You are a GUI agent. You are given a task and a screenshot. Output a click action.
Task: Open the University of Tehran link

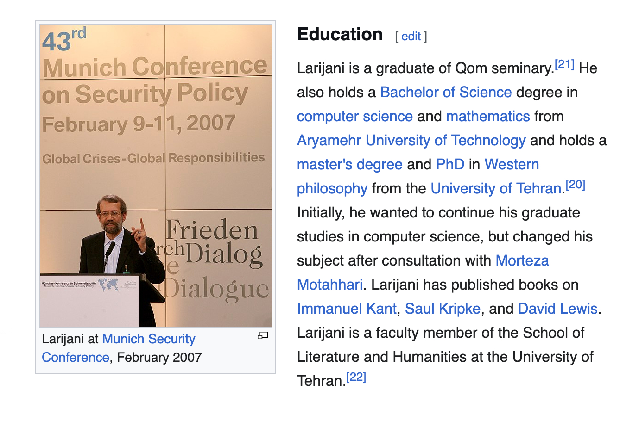[496, 189]
